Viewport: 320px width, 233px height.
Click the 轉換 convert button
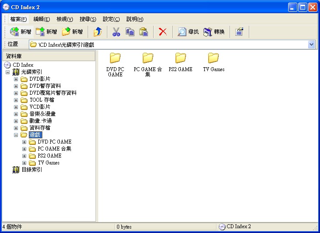click(214, 32)
